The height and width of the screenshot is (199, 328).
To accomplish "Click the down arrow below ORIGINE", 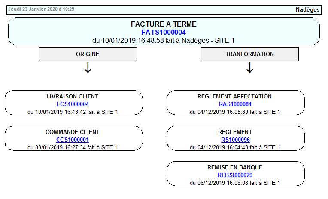I will (x=88, y=68).
